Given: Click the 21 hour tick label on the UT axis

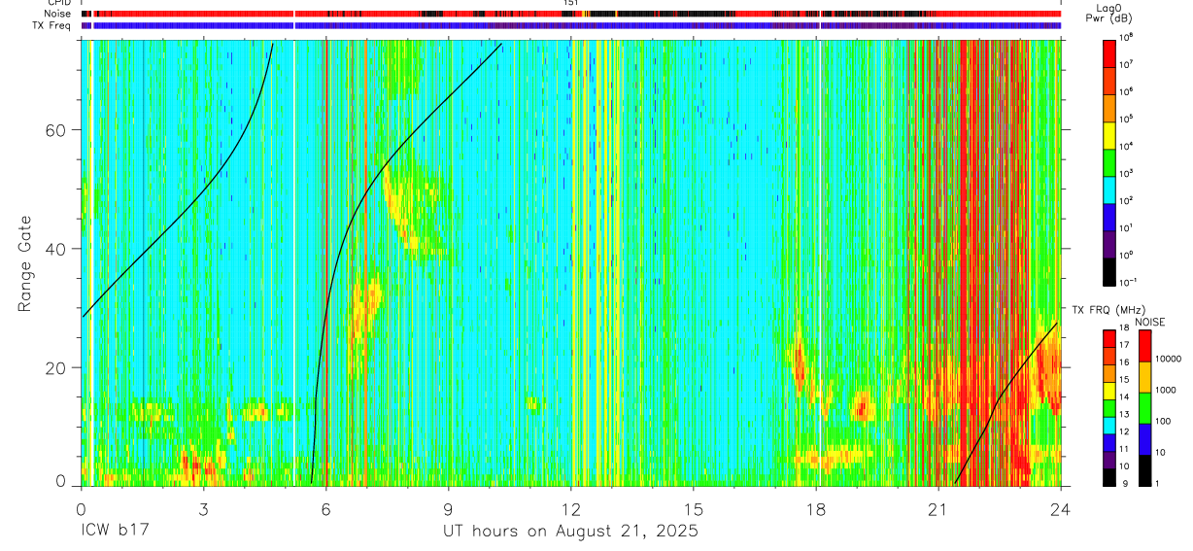Looking at the screenshot, I should coord(938,509).
